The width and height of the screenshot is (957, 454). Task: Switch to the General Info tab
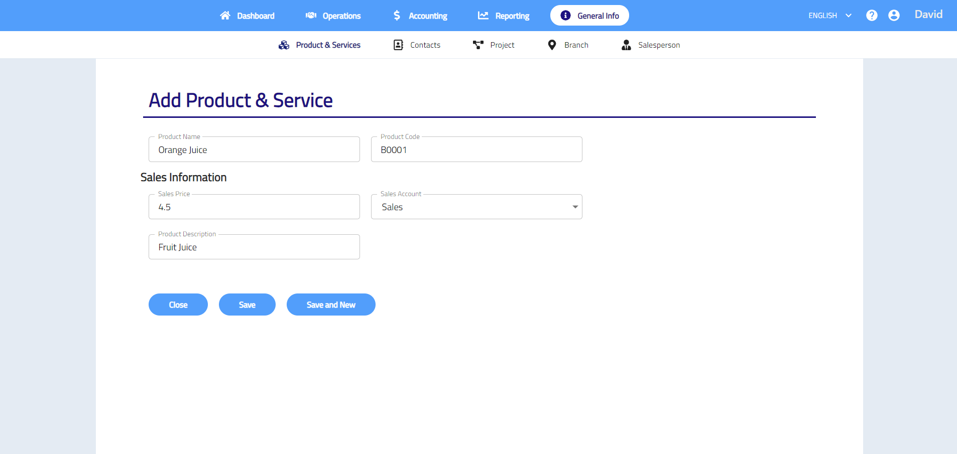pos(589,16)
